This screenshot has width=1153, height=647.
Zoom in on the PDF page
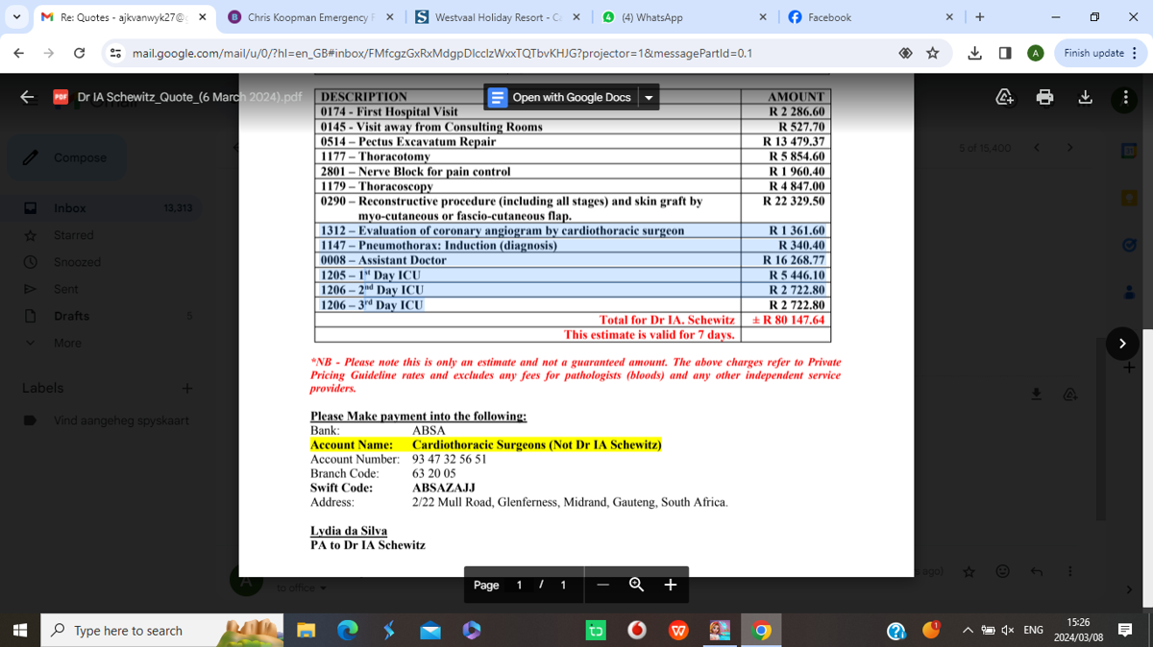[671, 585]
